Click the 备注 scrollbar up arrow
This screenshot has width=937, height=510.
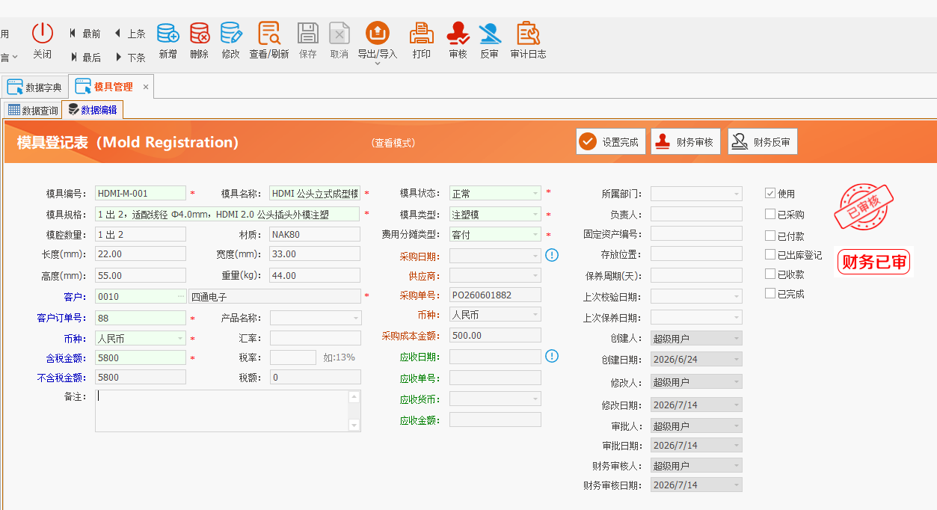click(354, 396)
